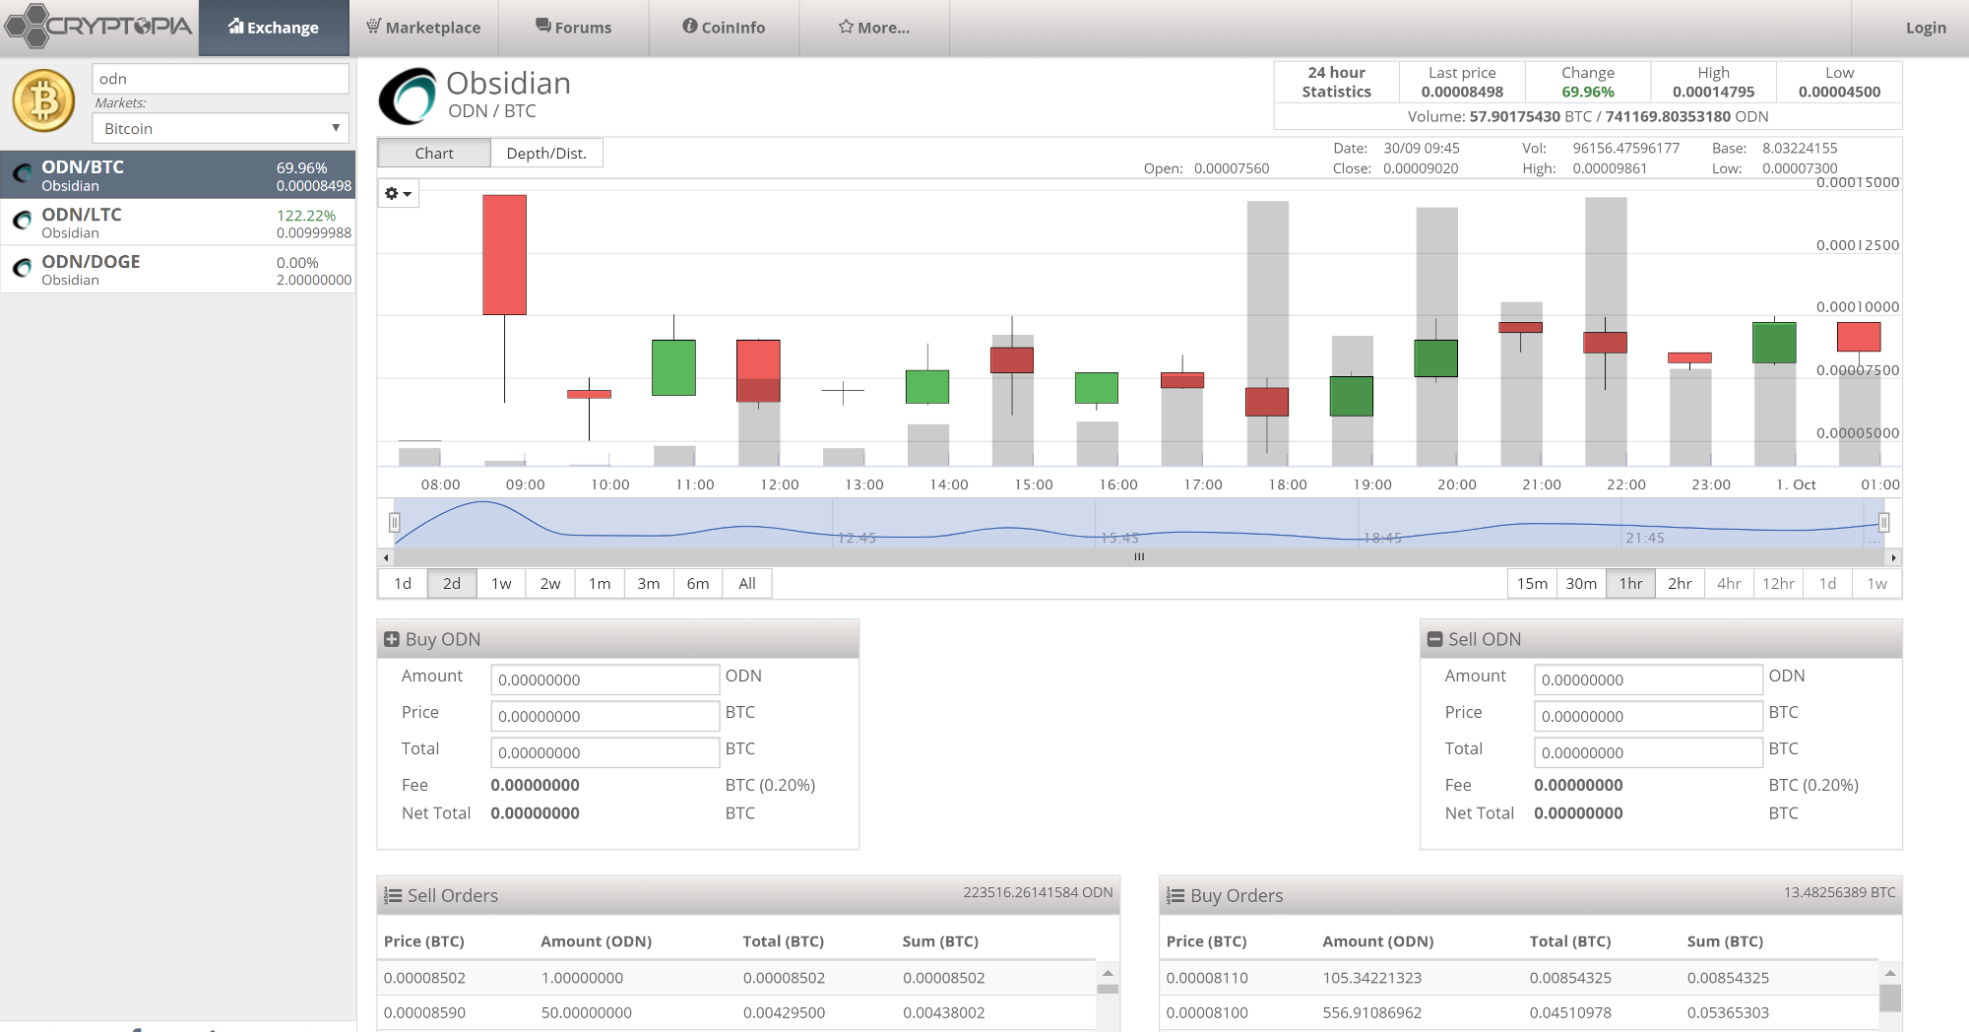The image size is (1969, 1032).
Task: Click buy order priced 0.00008100
Action: point(1519,1012)
